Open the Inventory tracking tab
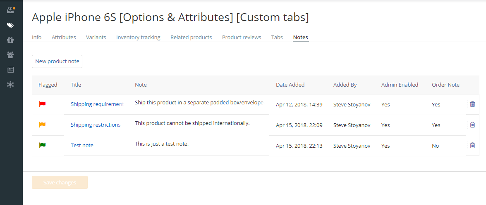This screenshot has height=205, width=486. click(138, 37)
